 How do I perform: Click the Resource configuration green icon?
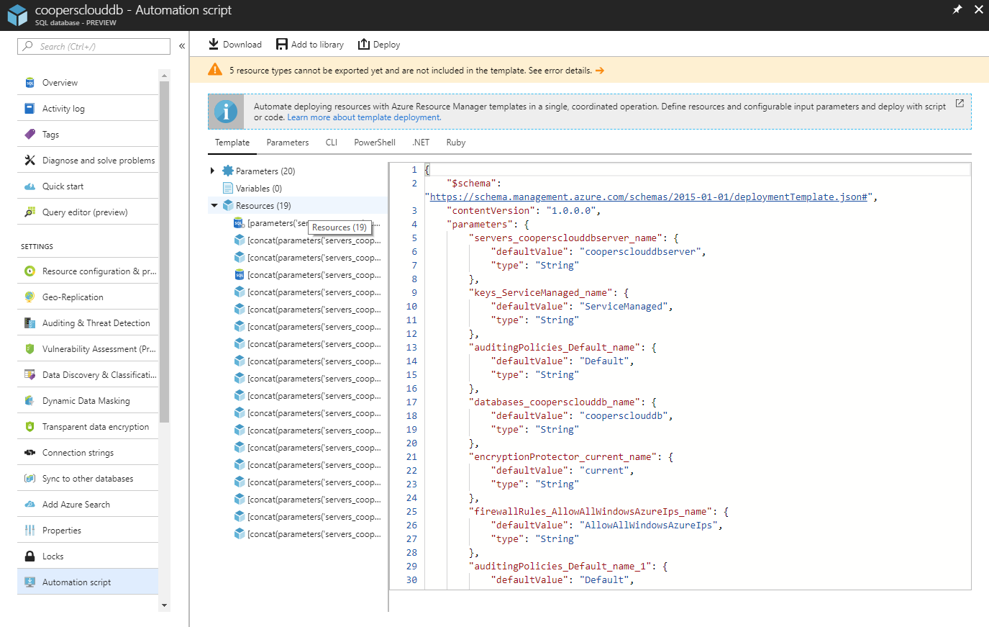tap(29, 271)
